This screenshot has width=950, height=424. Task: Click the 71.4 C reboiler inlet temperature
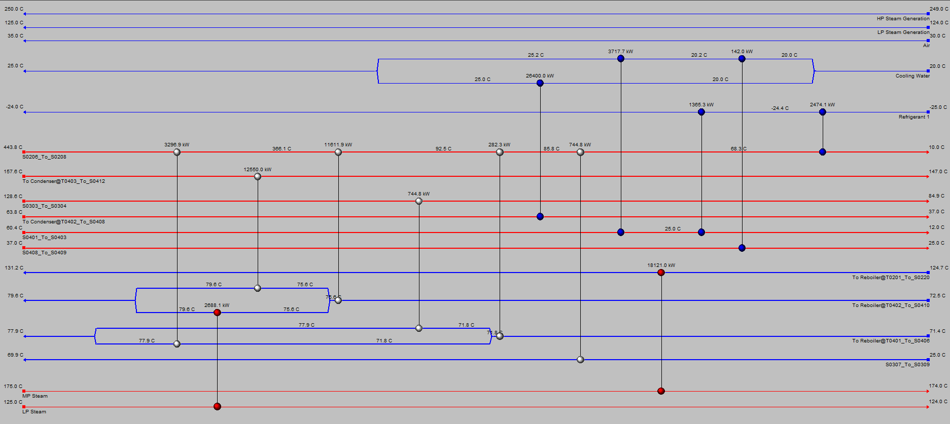(937, 331)
